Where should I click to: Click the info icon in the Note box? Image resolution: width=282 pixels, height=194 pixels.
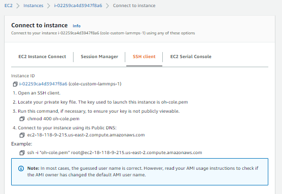[x=21, y=168]
